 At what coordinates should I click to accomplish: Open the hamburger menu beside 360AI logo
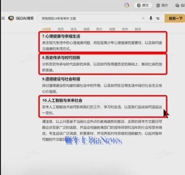pyautogui.click(x=3, y=18)
